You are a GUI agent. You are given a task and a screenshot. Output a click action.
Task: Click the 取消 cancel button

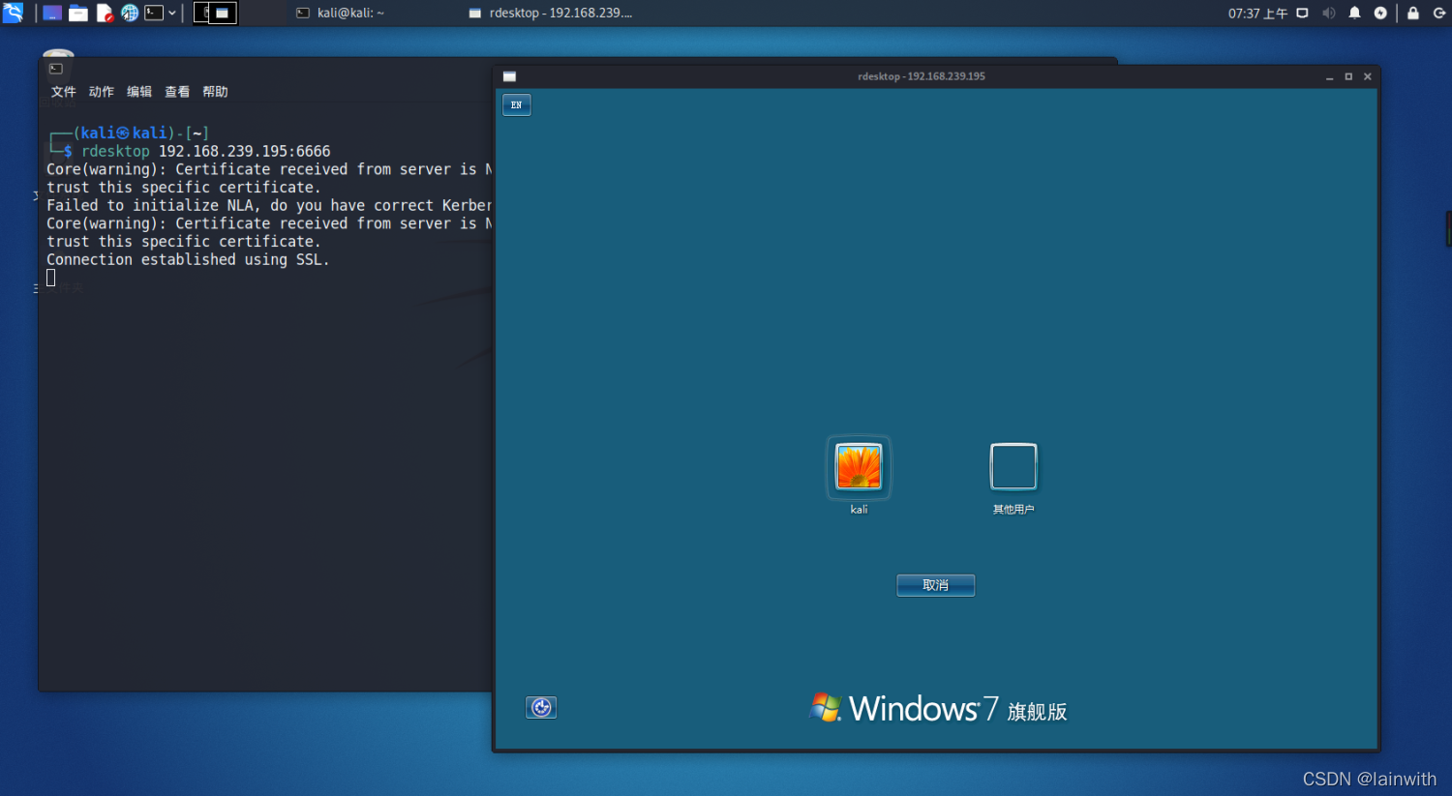(935, 585)
